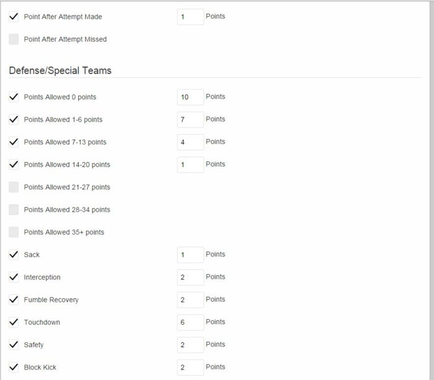Screen dimensions: 434x380
Task: Click the Point After Attempt Made points field
Action: click(190, 17)
